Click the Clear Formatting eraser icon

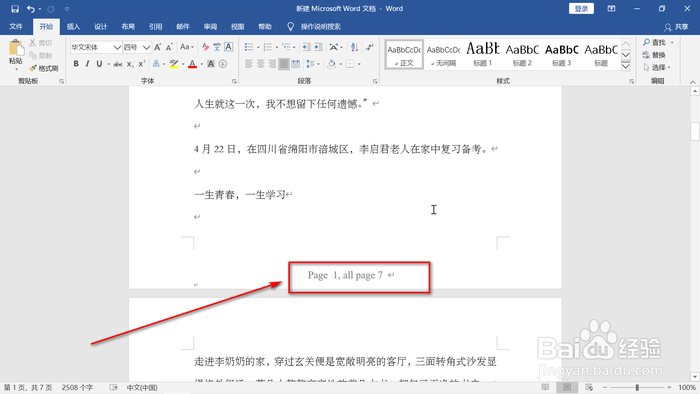[206, 47]
